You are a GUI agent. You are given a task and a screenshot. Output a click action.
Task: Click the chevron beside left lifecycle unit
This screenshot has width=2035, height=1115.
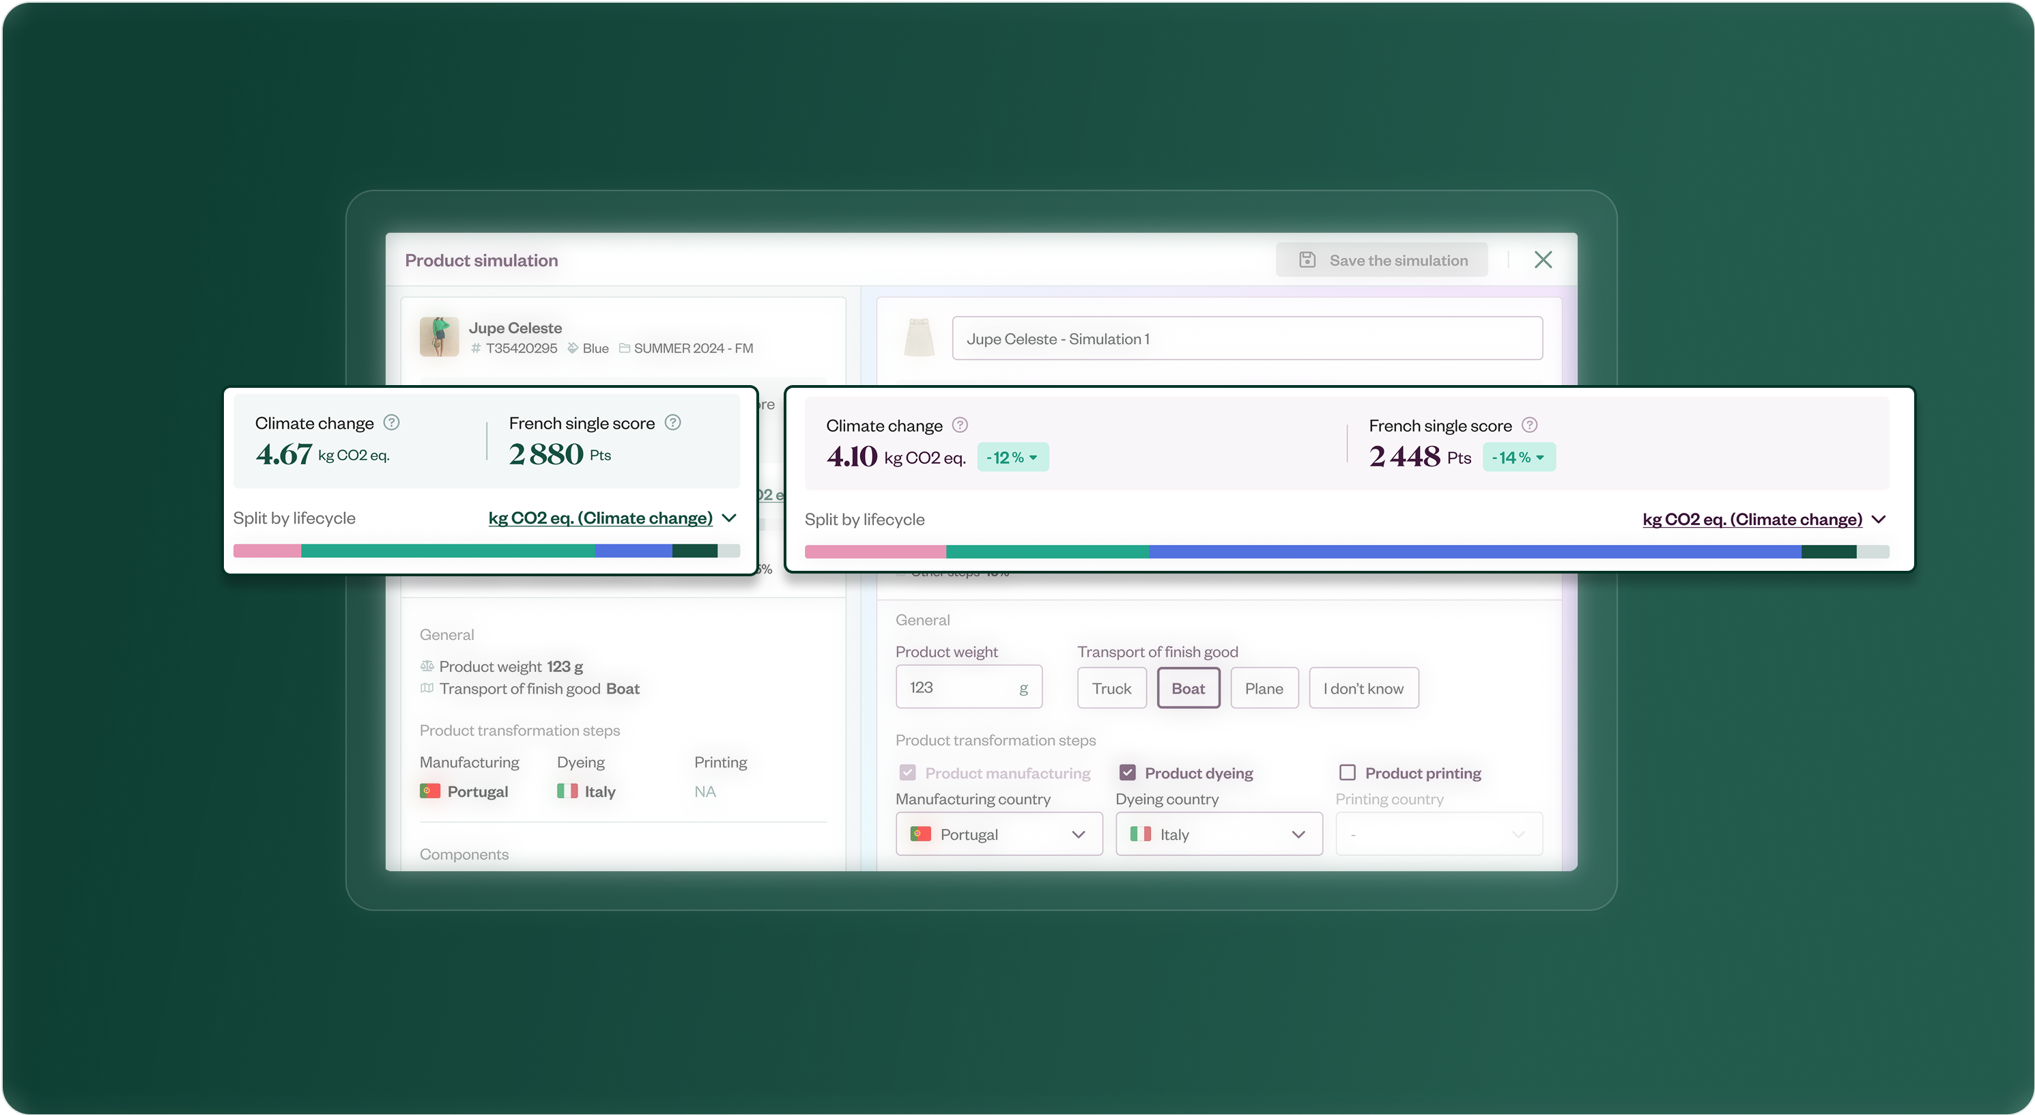tap(730, 518)
